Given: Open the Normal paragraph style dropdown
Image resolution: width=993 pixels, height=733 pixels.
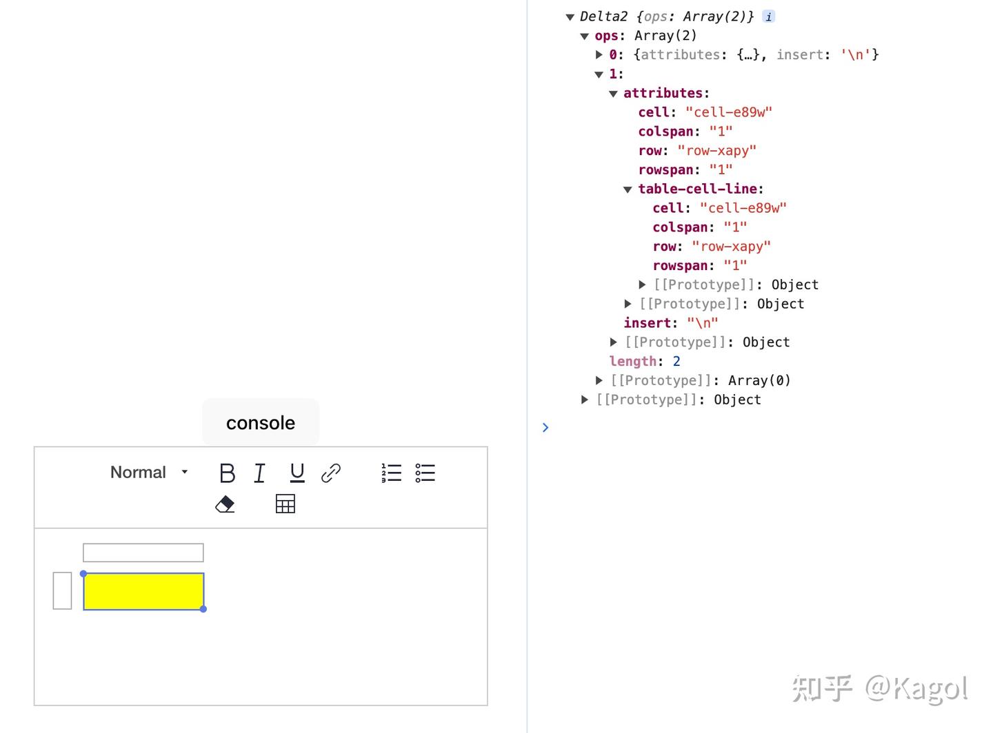Looking at the screenshot, I should (148, 473).
